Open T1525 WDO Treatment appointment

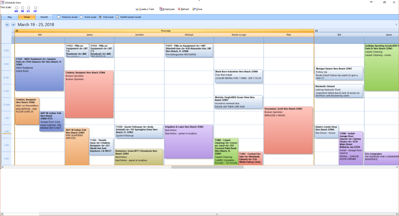[x=39, y=74]
